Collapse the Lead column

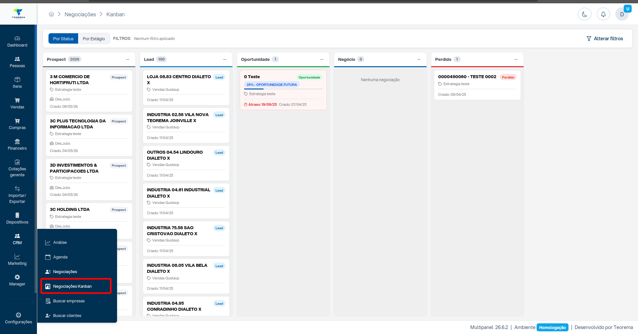[225, 60]
